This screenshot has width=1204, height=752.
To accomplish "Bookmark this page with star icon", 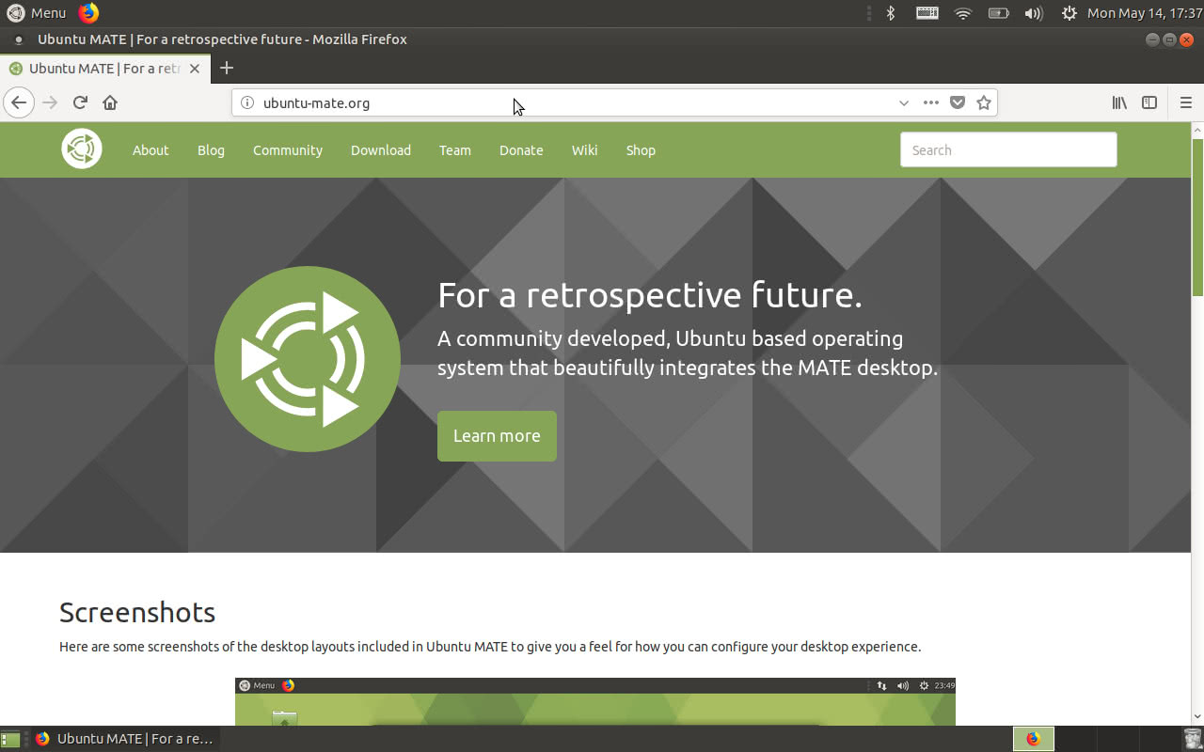I will (984, 102).
